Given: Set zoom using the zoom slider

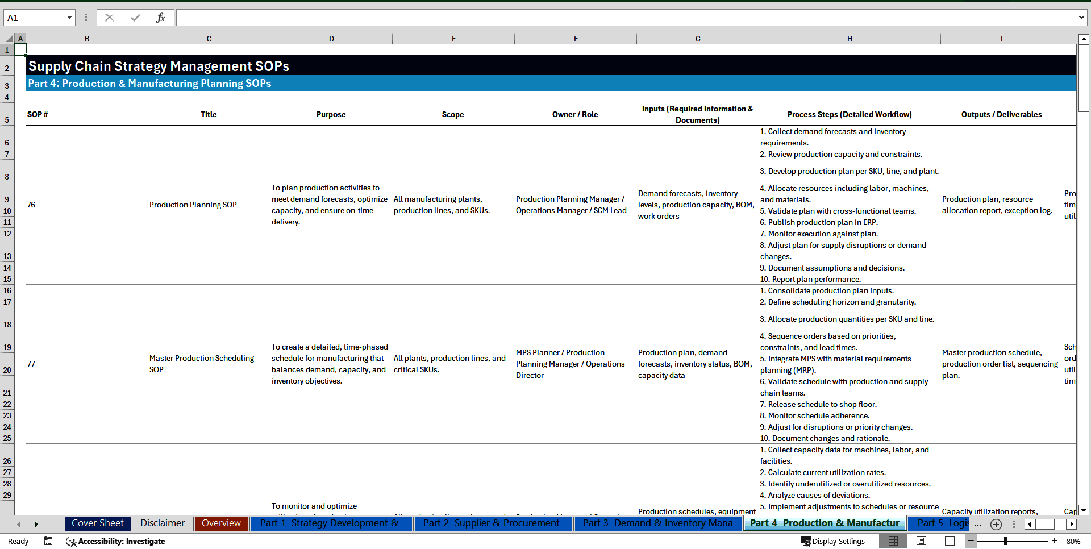Looking at the screenshot, I should tap(1005, 541).
